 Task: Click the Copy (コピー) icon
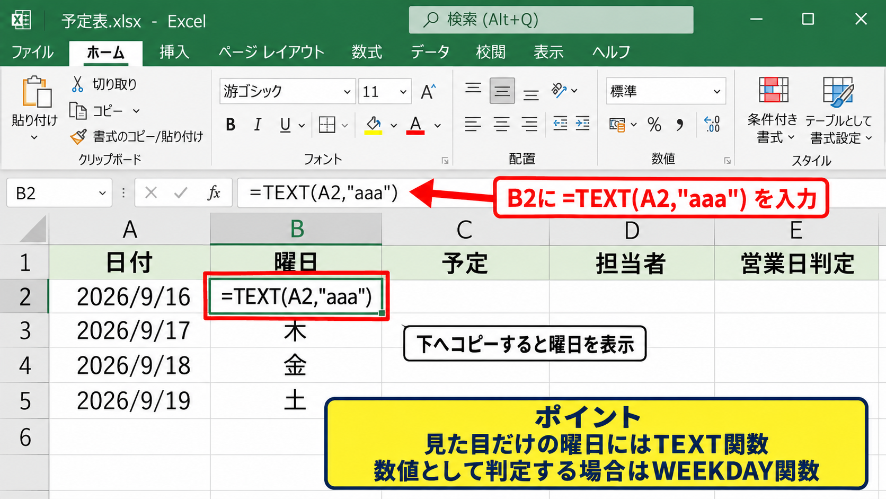tap(78, 110)
